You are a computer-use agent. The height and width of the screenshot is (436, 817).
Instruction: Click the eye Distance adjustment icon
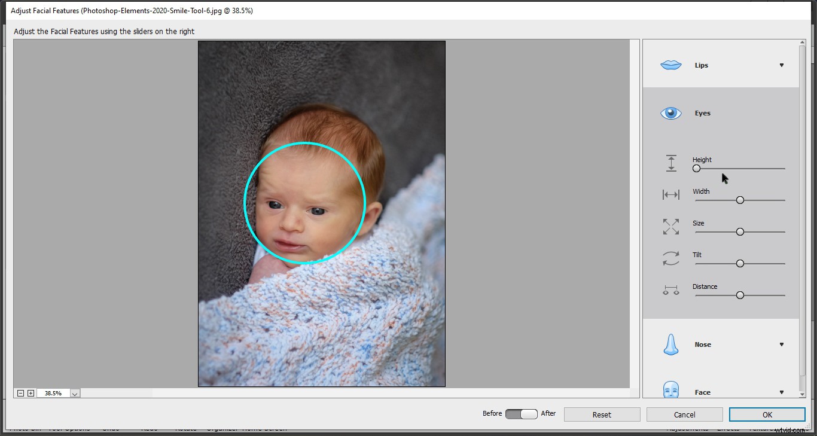(x=671, y=289)
